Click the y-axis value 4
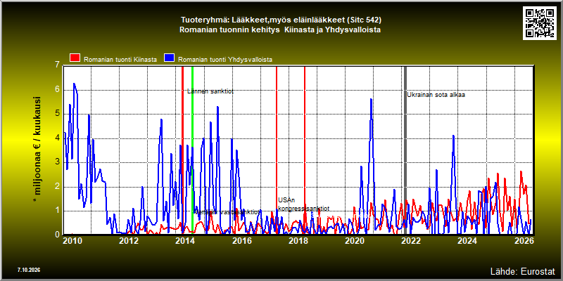The width and height of the screenshot is (563, 281). (x=57, y=138)
